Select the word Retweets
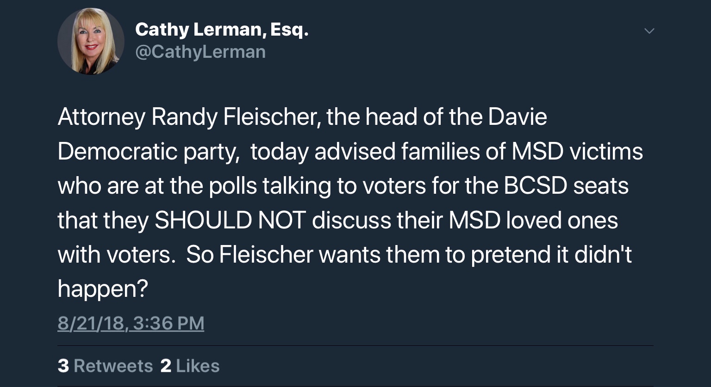This screenshot has height=387, width=711. 113,365
